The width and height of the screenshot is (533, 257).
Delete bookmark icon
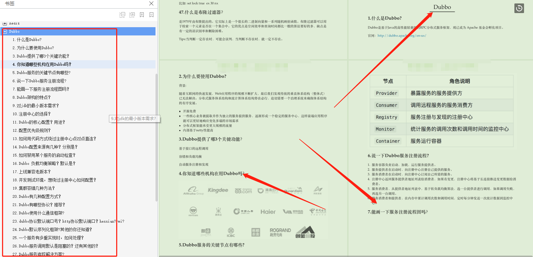point(151,15)
